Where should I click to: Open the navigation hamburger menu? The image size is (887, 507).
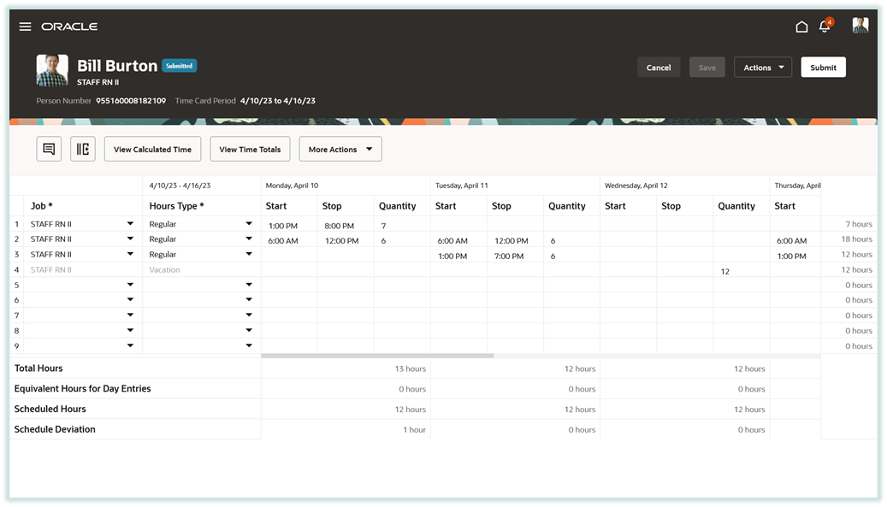tap(25, 26)
